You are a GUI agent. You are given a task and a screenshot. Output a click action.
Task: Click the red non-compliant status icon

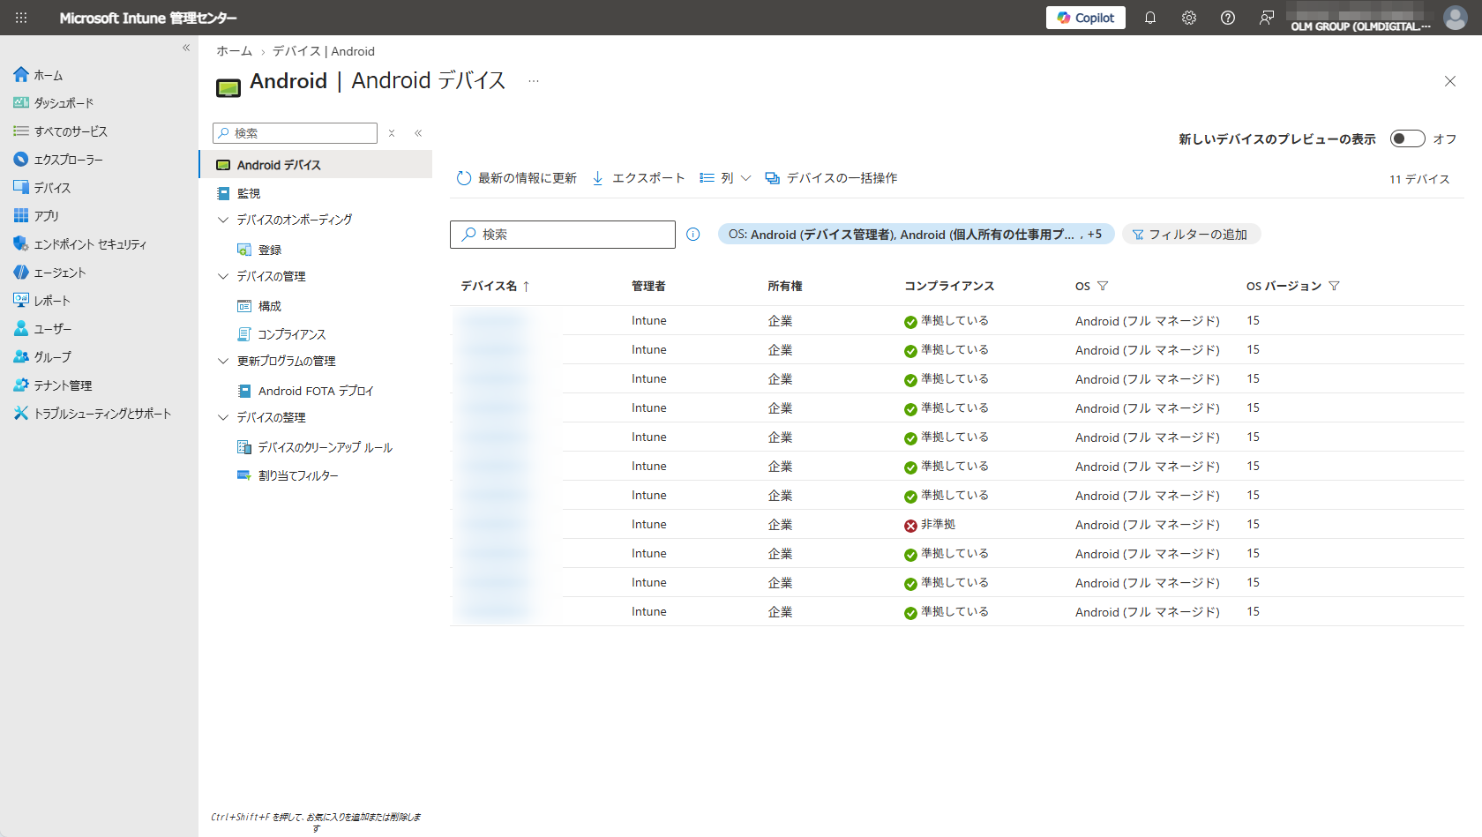(x=910, y=526)
